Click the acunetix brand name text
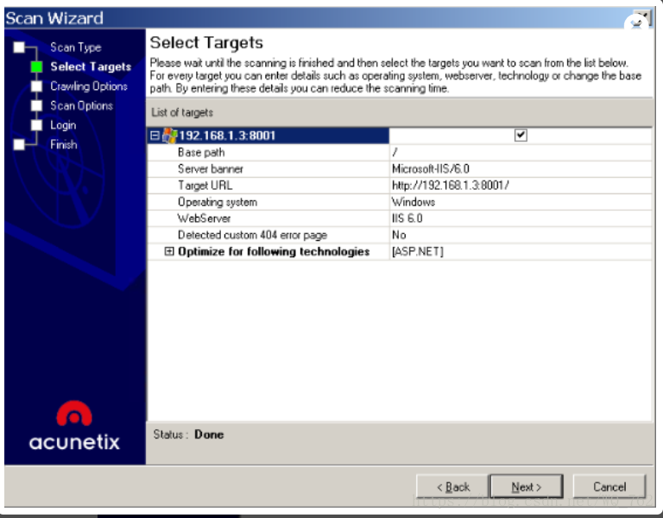 tap(74, 442)
